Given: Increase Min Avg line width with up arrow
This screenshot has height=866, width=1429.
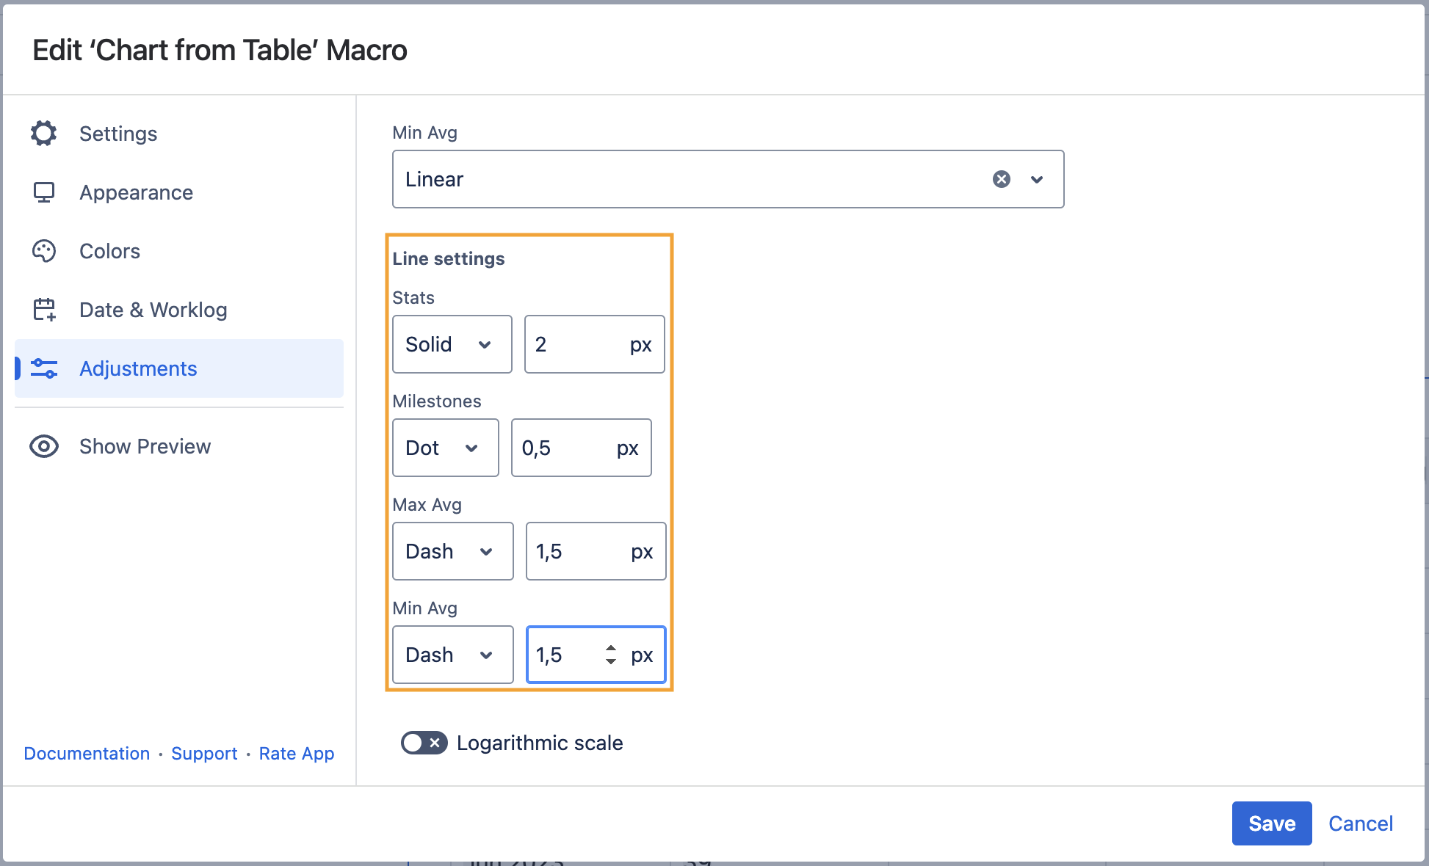Looking at the screenshot, I should (611, 647).
